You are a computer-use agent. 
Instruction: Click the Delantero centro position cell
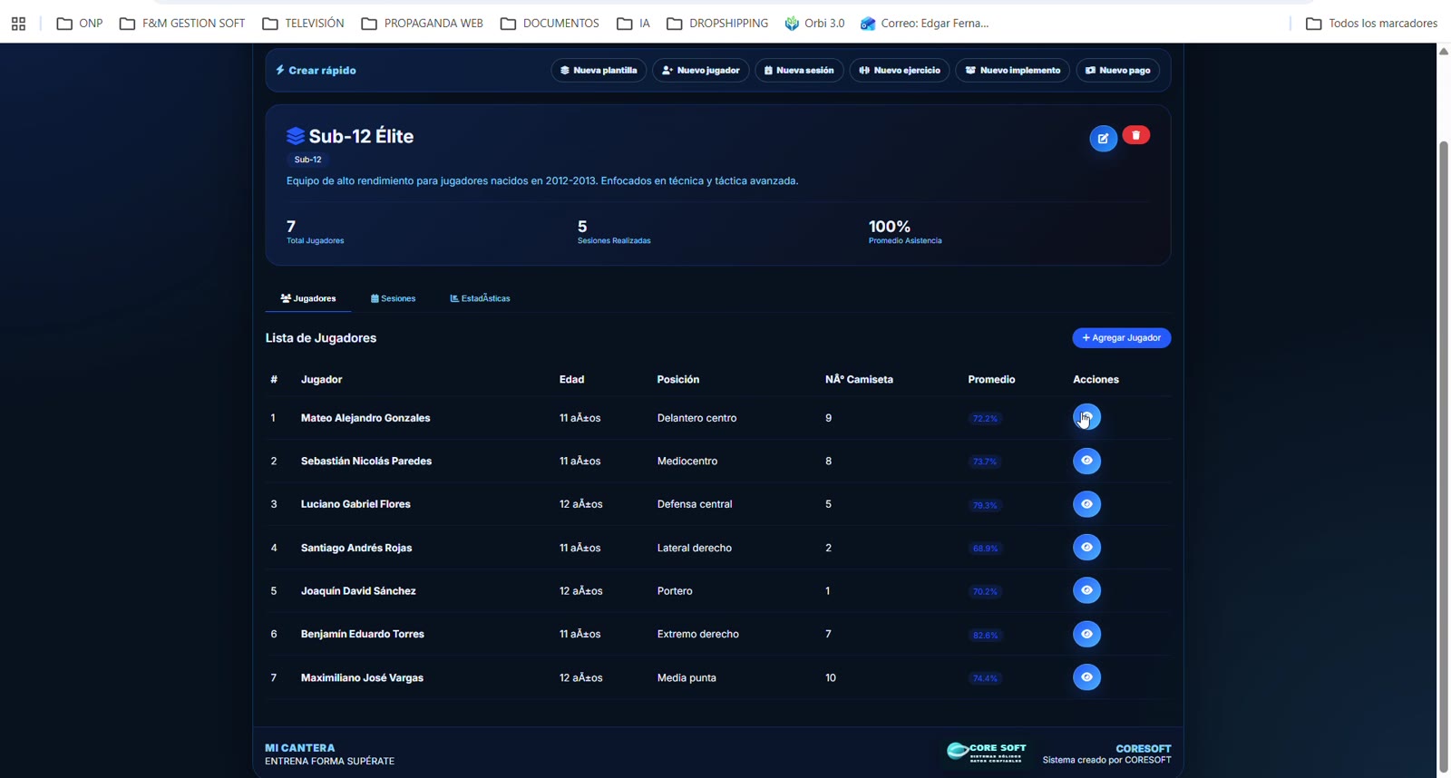pos(696,418)
